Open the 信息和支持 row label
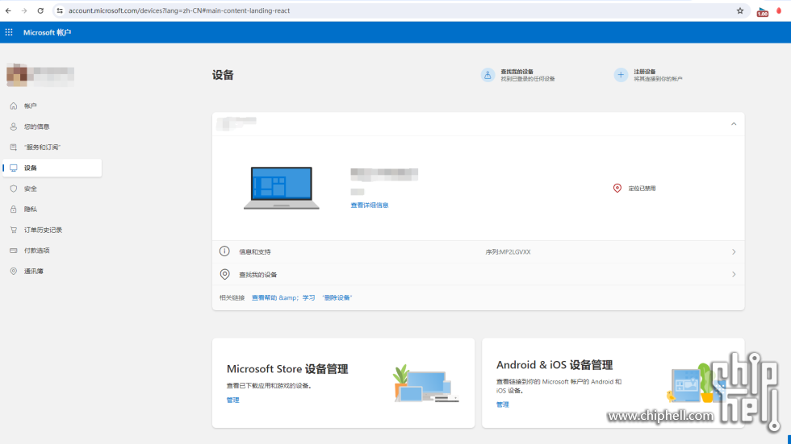 (x=255, y=251)
